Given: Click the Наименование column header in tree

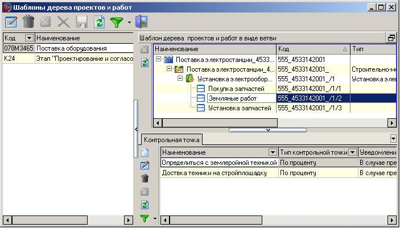Looking at the screenshot, I should pyautogui.click(x=215, y=49).
